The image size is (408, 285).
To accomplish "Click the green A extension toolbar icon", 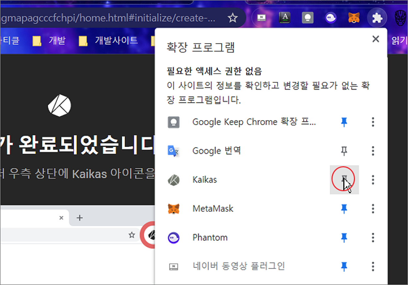I will point(285,18).
